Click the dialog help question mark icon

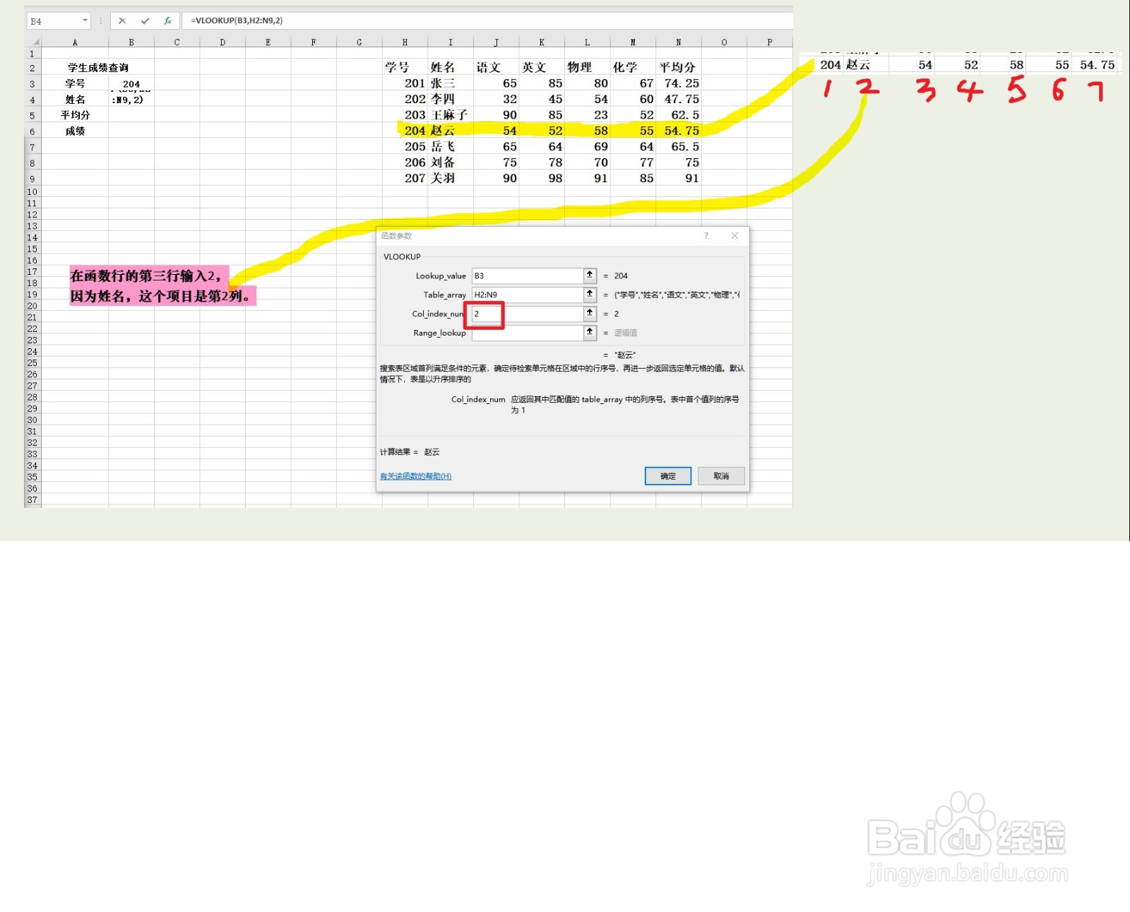coord(706,236)
